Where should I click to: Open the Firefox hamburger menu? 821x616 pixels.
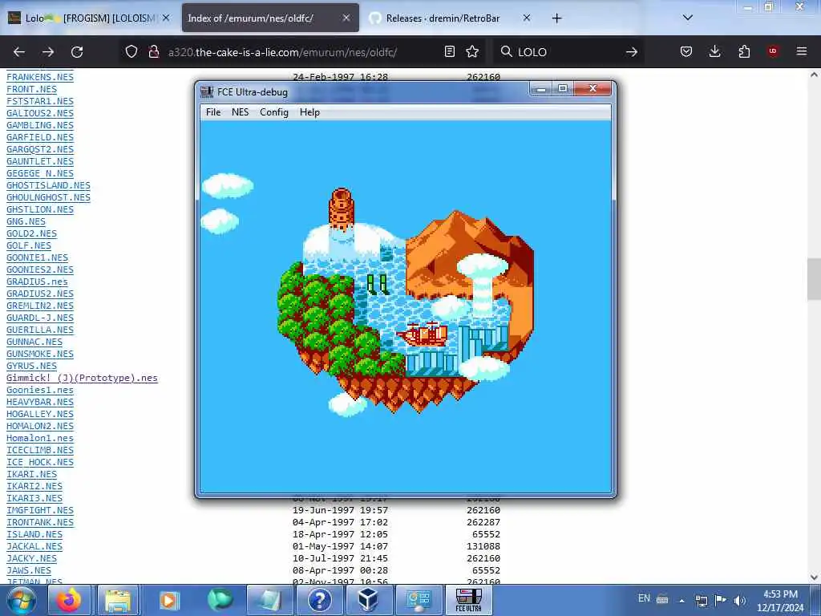[802, 51]
